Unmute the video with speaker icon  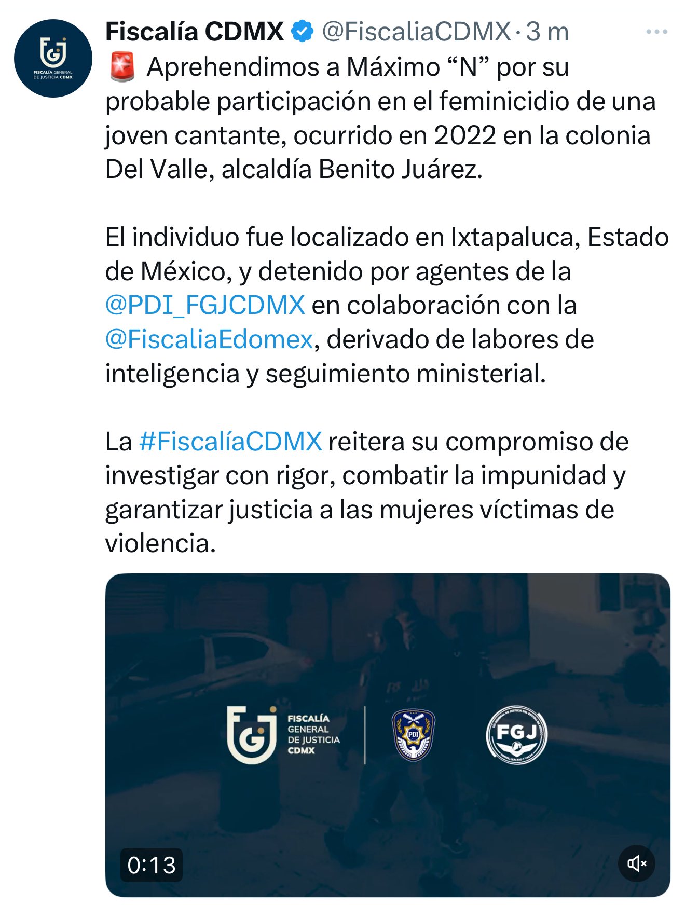click(637, 863)
